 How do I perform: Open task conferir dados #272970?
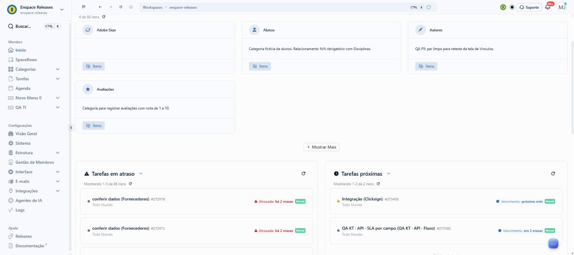click(197, 201)
